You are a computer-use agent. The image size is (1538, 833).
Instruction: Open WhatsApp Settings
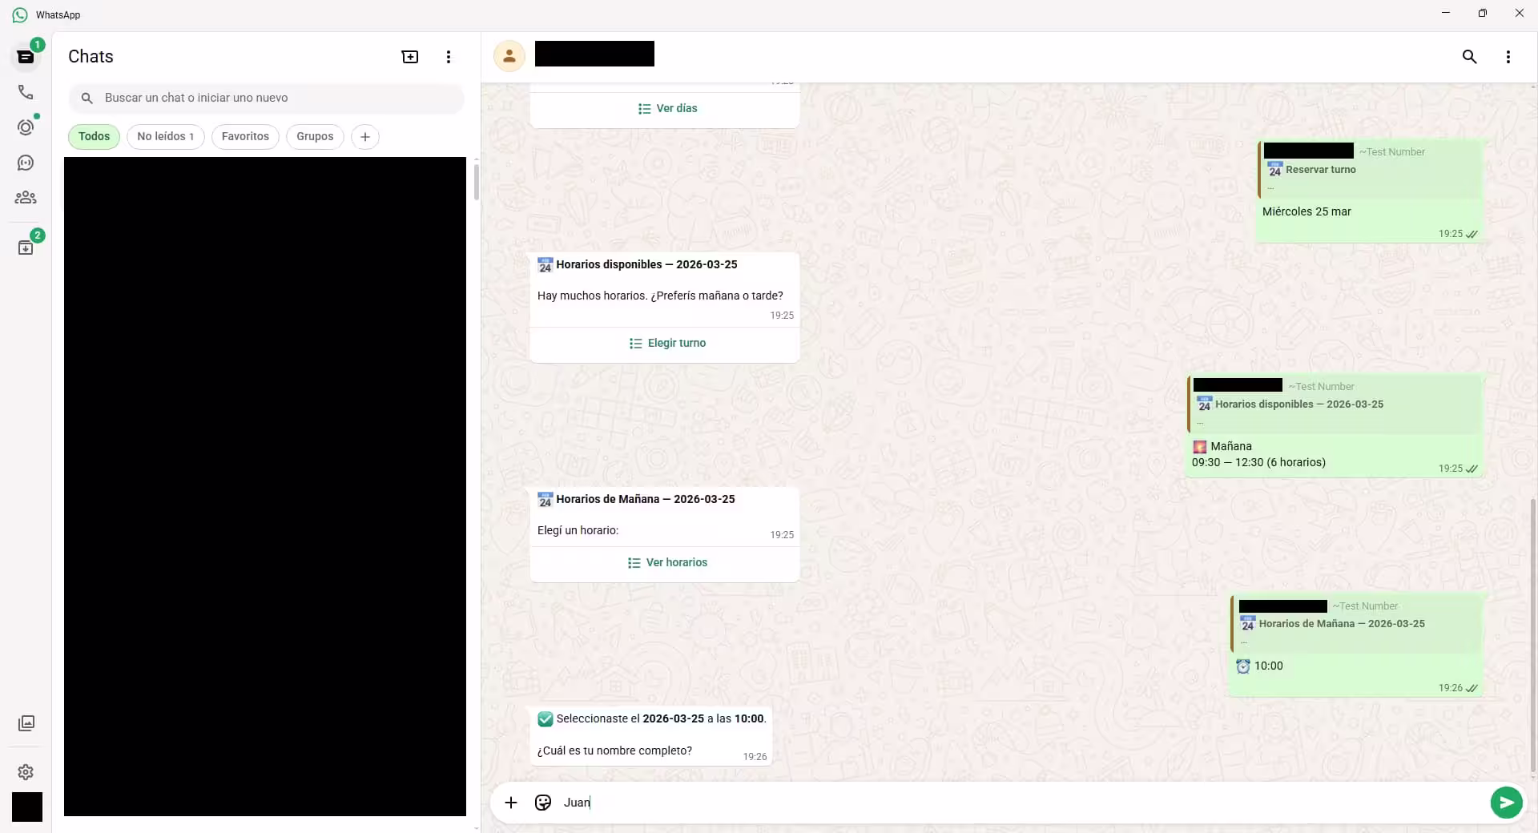26,772
